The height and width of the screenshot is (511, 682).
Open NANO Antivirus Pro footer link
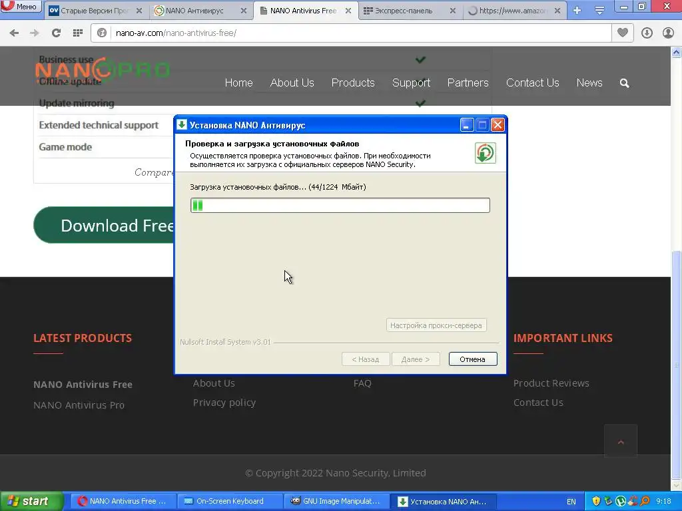pos(79,405)
